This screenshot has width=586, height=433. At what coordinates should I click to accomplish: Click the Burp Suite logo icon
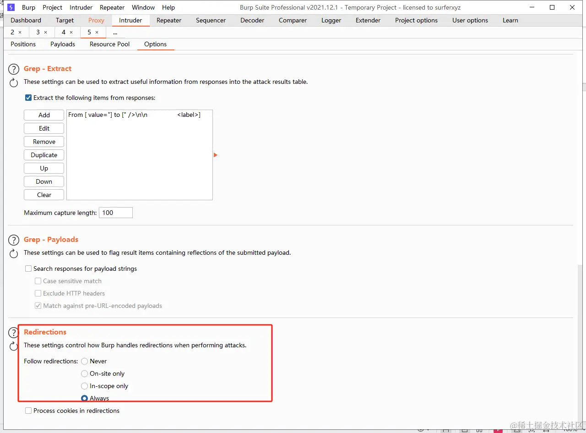(x=11, y=7)
